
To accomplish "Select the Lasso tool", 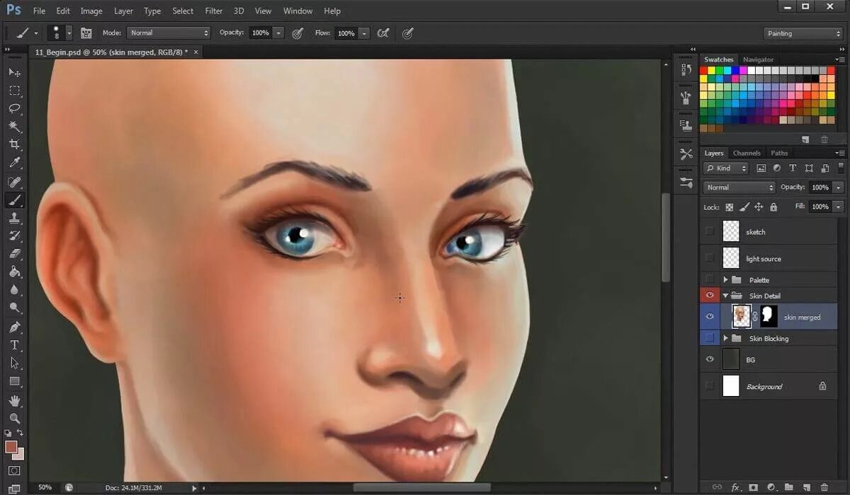I will 14,109.
